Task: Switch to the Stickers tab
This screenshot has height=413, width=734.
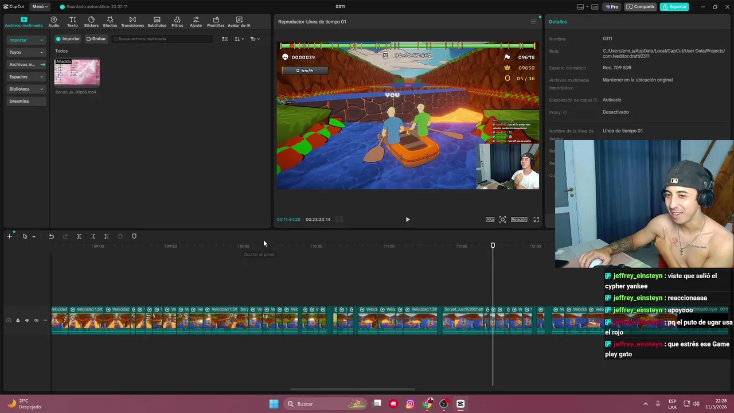Action: point(91,22)
